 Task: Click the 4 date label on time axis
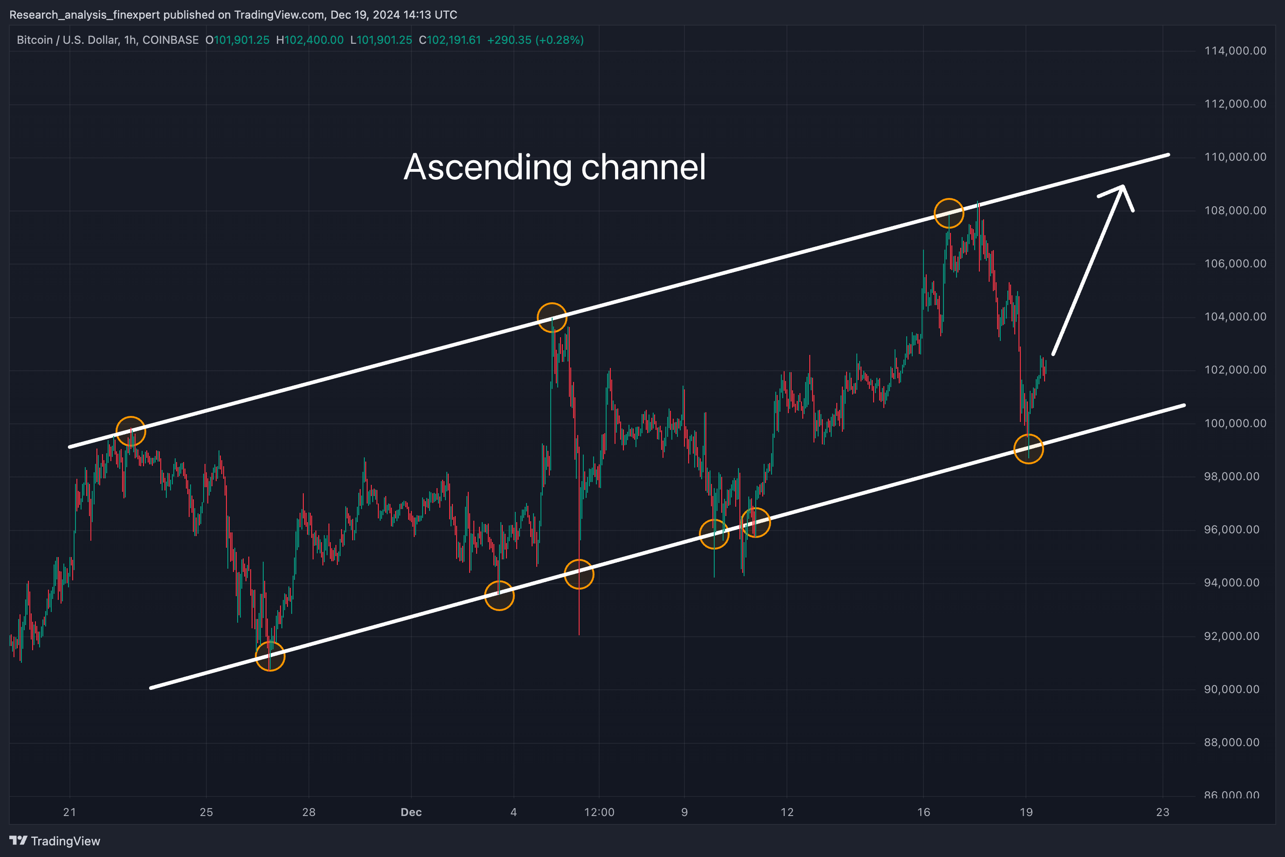[514, 812]
